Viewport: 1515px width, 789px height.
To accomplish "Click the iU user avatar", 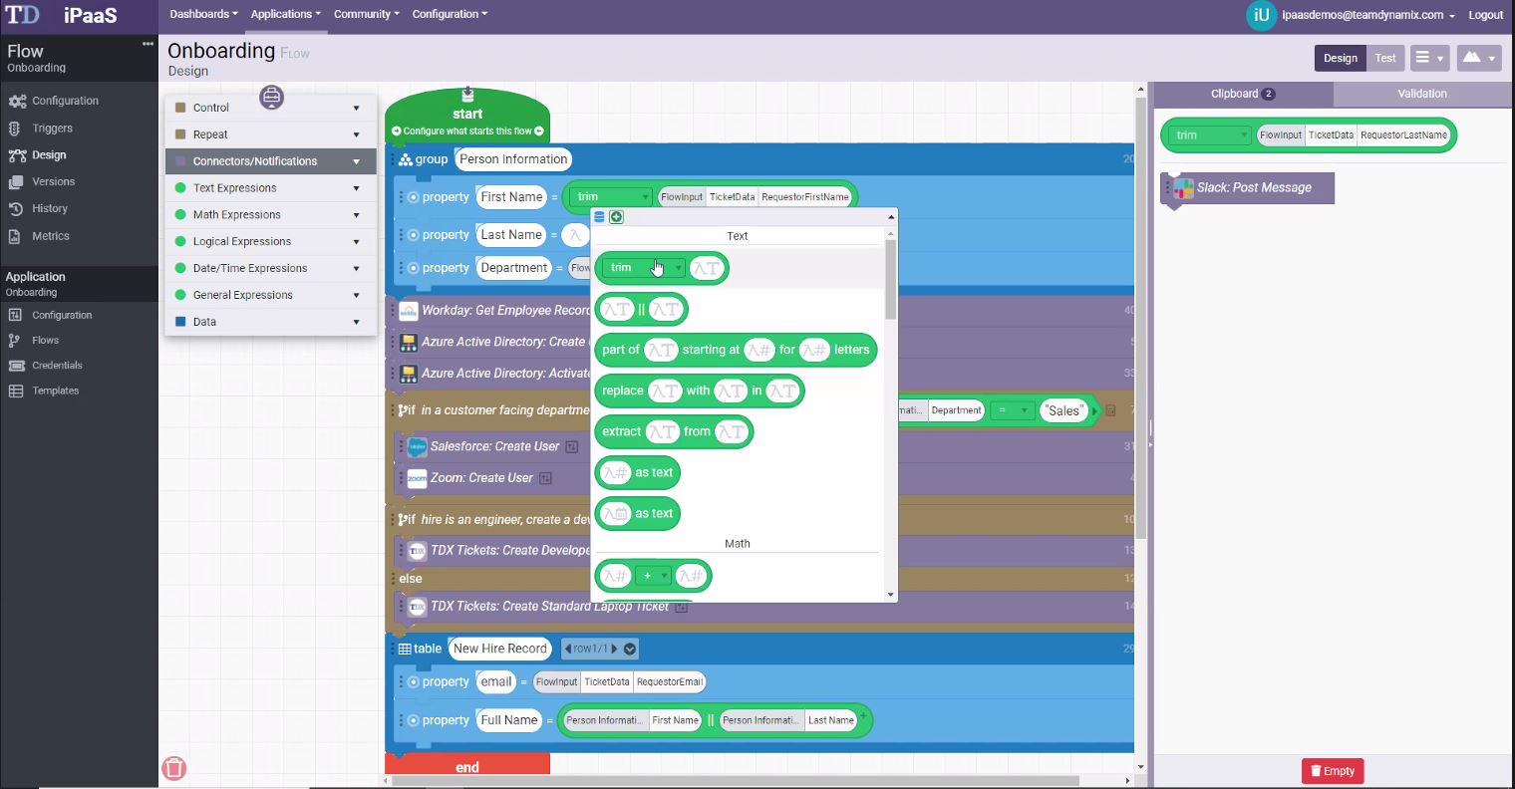I will point(1261,15).
